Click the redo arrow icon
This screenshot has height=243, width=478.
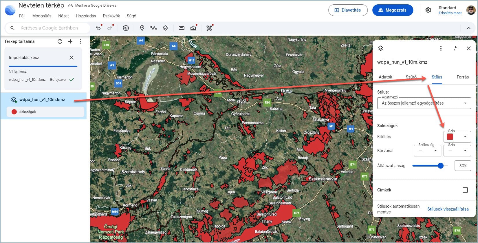tap(110, 28)
